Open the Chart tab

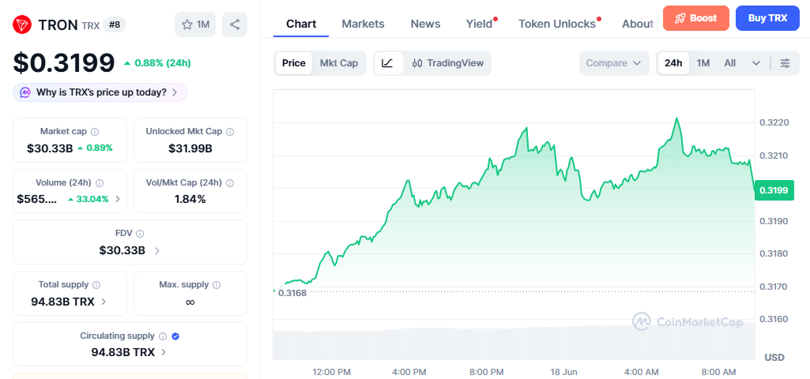tap(301, 24)
